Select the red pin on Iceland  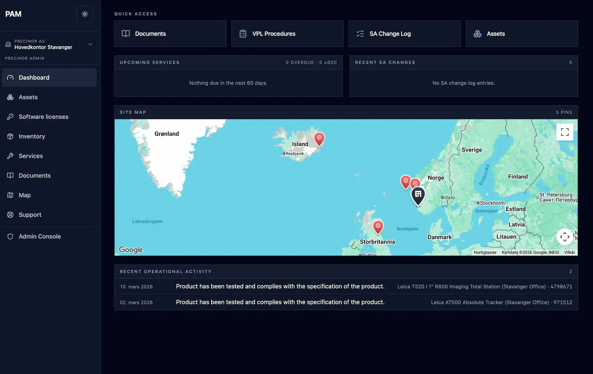coord(319,139)
